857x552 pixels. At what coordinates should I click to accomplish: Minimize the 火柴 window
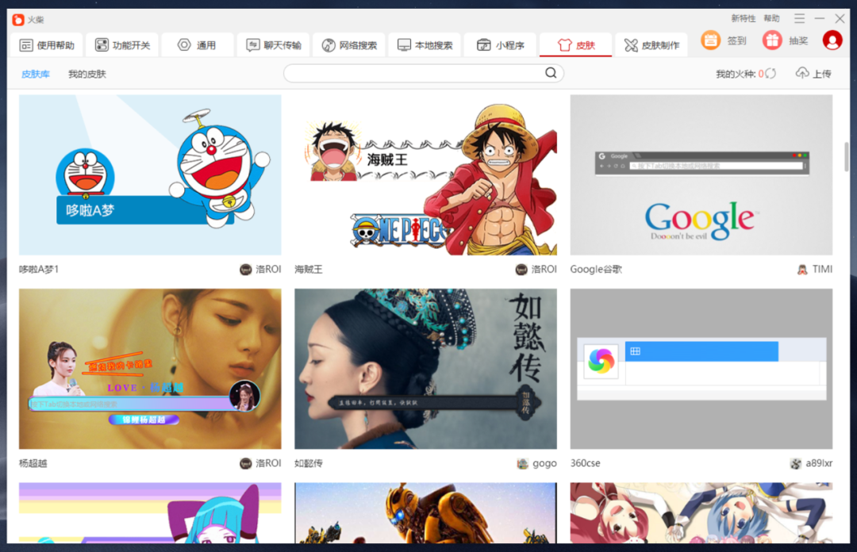point(819,18)
